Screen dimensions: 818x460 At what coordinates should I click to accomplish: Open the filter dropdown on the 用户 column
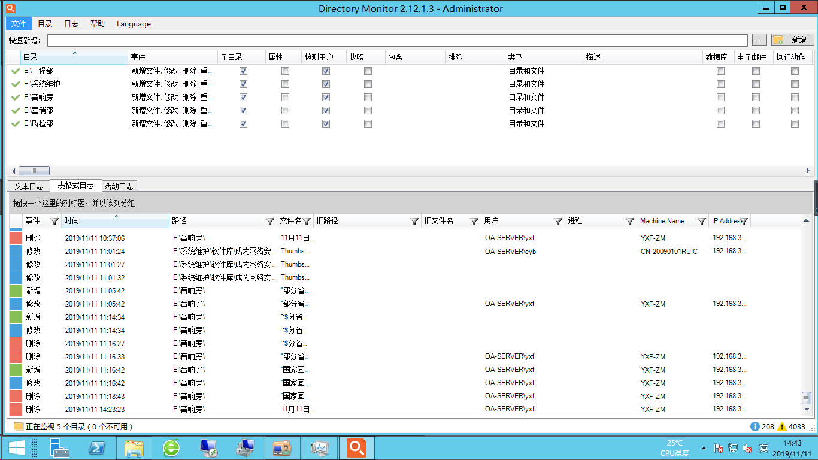tap(558, 221)
